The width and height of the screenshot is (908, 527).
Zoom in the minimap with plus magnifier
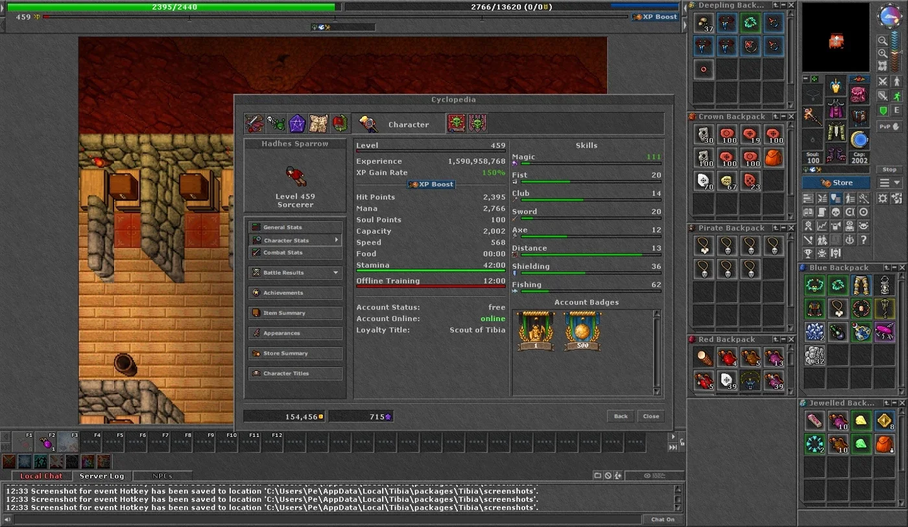883,54
